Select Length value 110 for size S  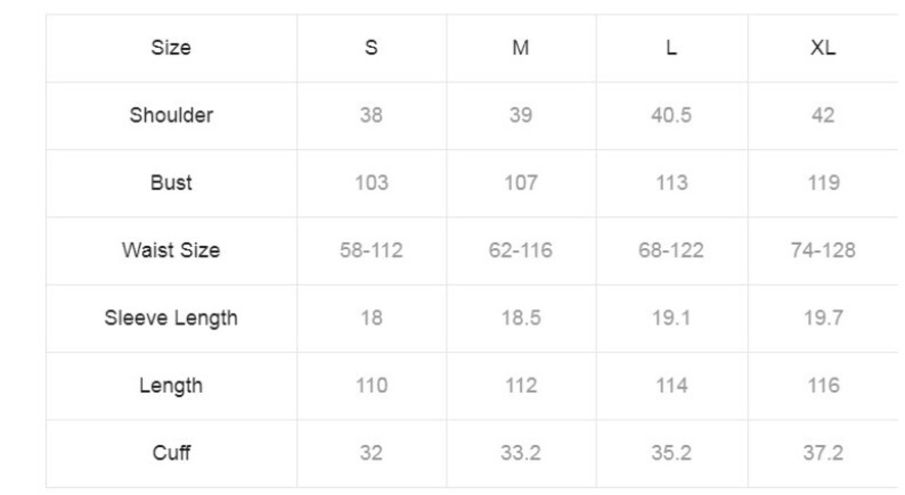coord(371,386)
